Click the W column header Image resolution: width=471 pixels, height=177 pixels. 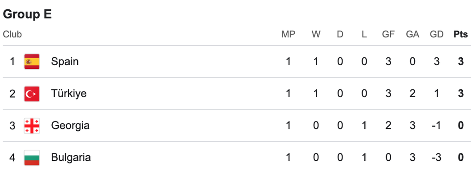tap(316, 35)
